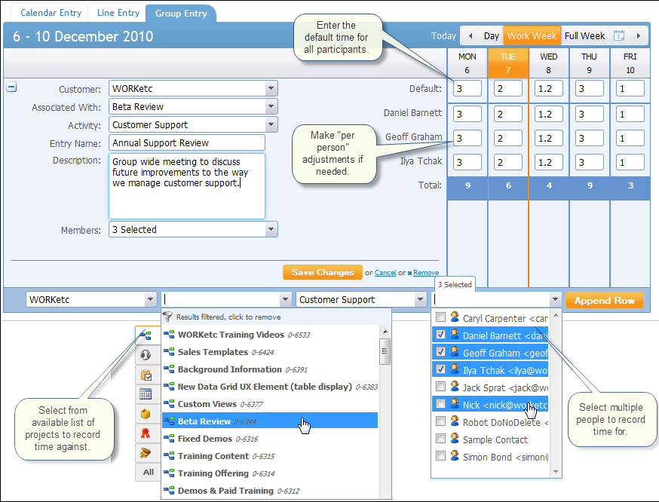Go to previous week with left arrow
The width and height of the screenshot is (659, 502).
[x=470, y=36]
